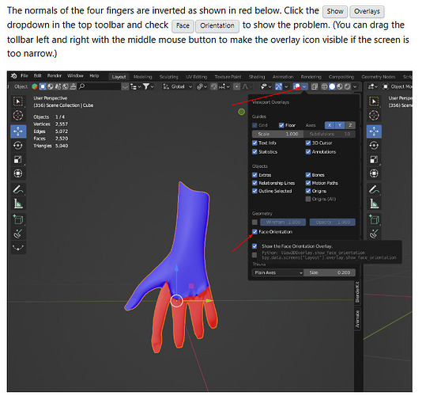The width and height of the screenshot is (426, 396).
Task: Choose the Annotate pencil tool
Action: point(18,190)
